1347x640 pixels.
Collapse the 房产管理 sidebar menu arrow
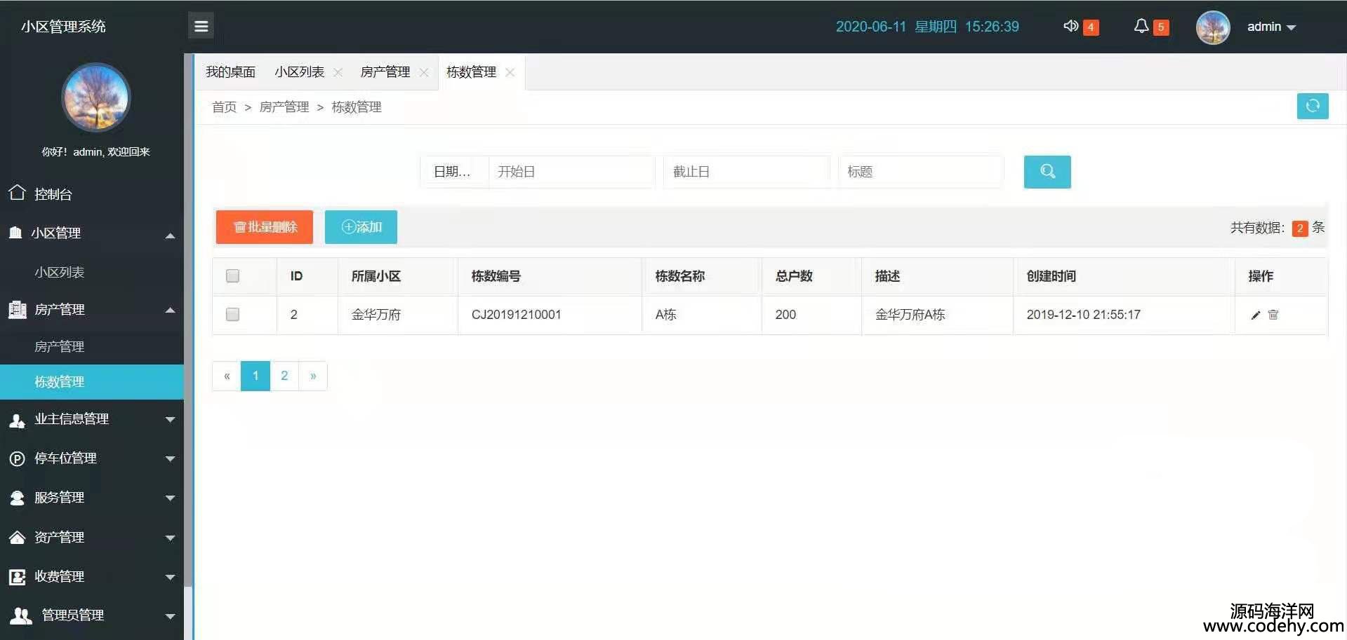click(x=170, y=311)
